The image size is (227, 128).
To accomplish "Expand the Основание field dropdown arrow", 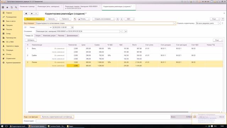I will (x=121, y=31).
